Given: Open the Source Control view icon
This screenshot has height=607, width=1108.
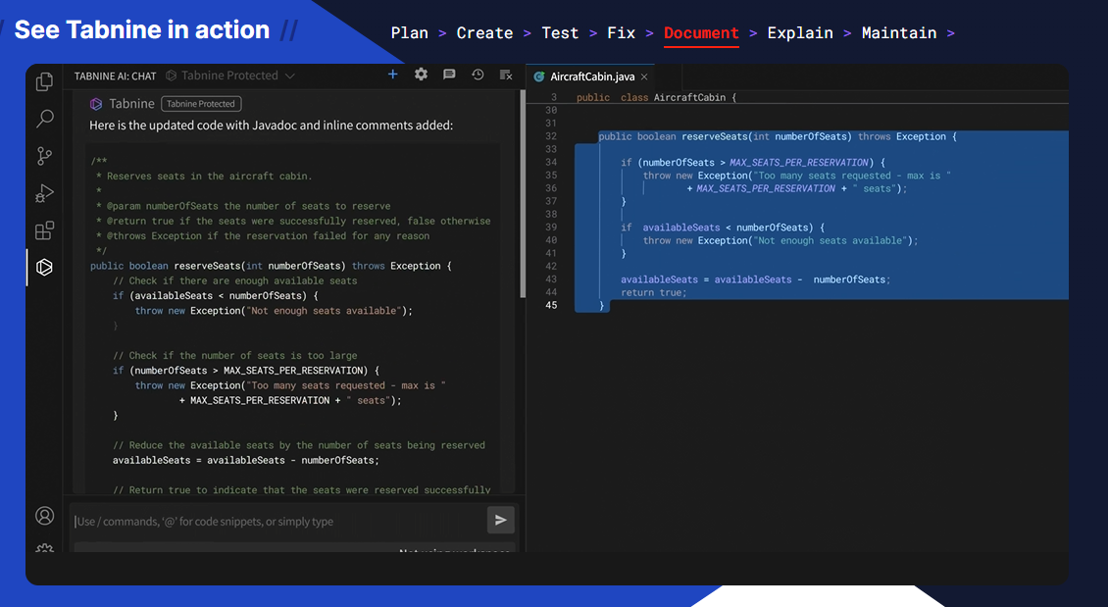Looking at the screenshot, I should 44,156.
